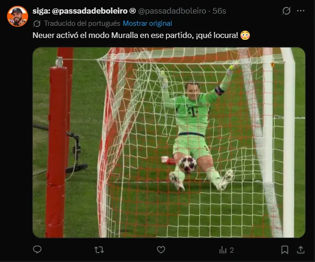Click the @passadadboleiro handle
The width and height of the screenshot is (315, 262).
(172, 11)
